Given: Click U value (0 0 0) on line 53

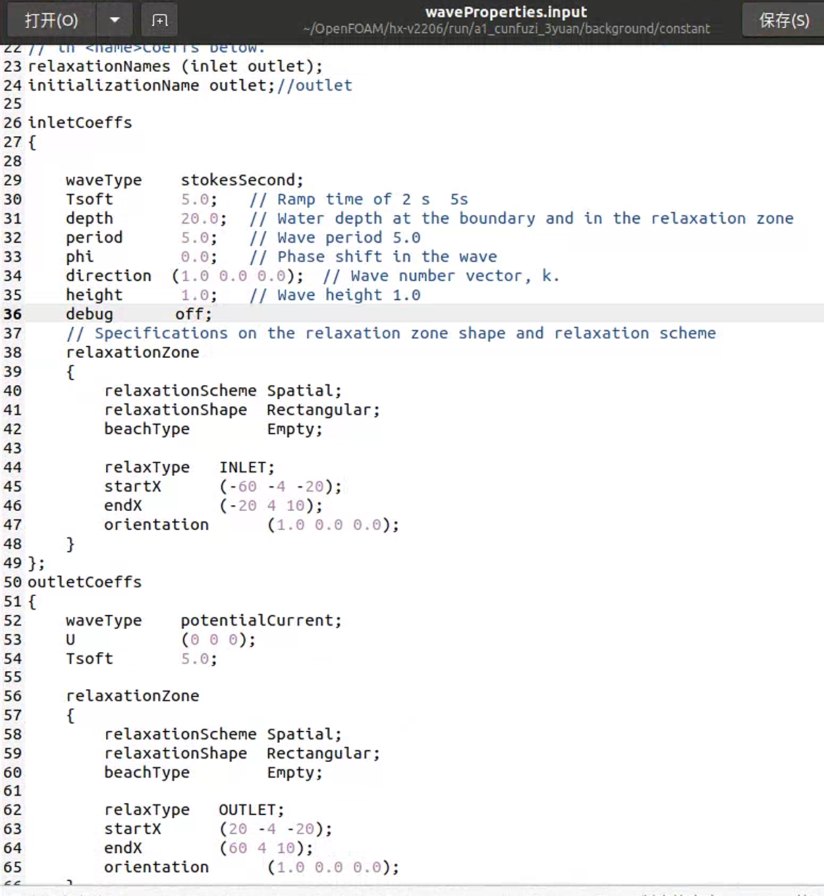Looking at the screenshot, I should [218, 639].
